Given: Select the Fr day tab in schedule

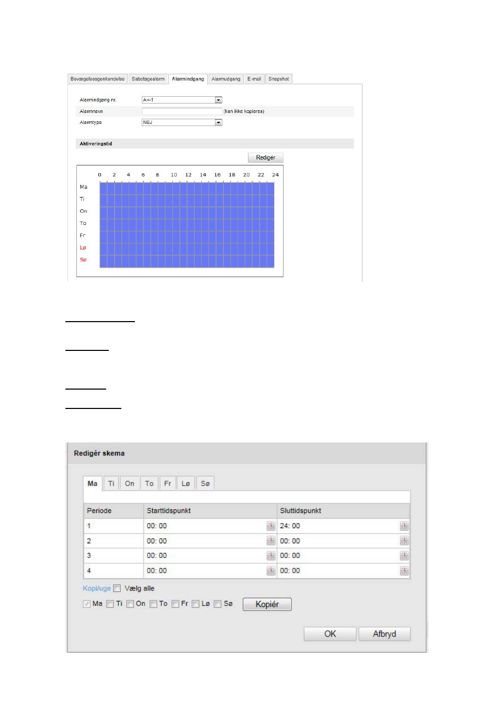Looking at the screenshot, I should tap(167, 484).
